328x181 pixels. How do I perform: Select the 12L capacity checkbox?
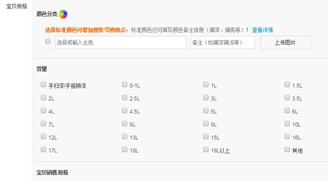tap(43, 136)
